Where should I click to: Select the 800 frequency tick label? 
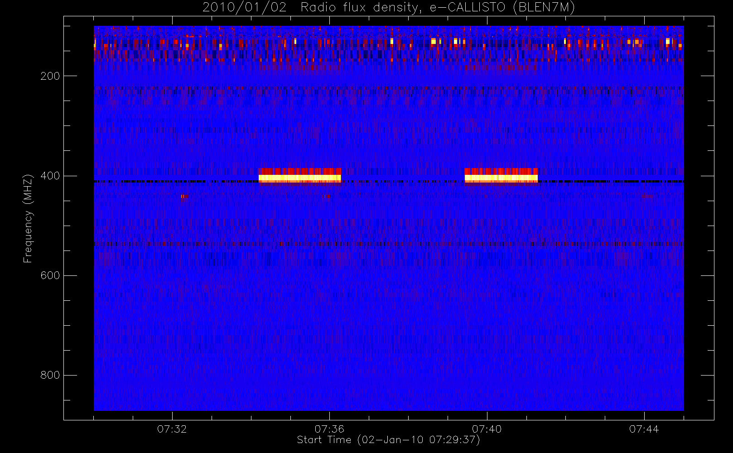(x=50, y=375)
